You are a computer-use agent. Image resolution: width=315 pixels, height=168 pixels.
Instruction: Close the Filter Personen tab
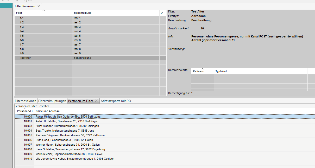(39, 6)
